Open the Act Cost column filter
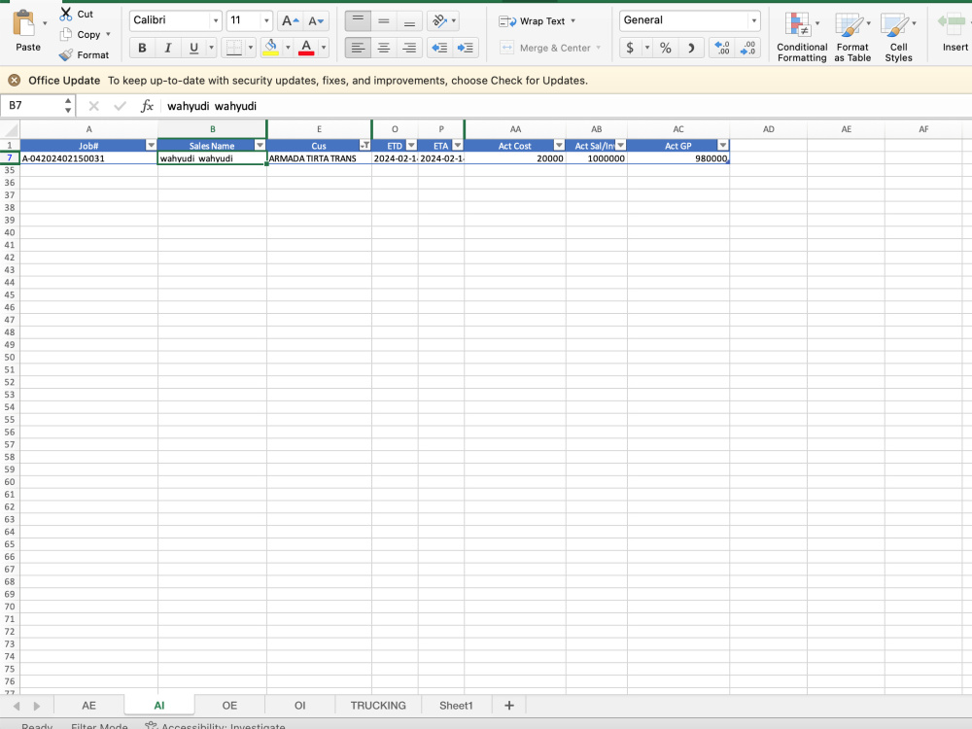 [559, 145]
